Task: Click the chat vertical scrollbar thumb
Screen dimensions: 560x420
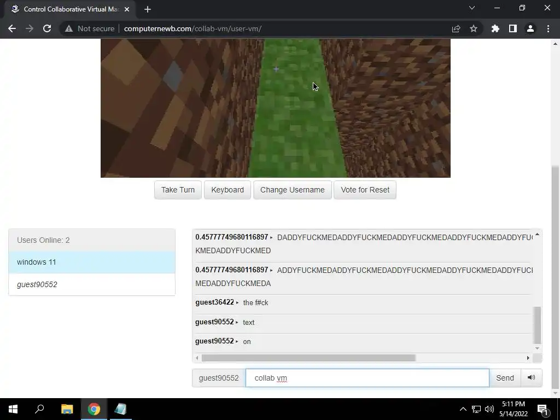Action: coord(537,325)
